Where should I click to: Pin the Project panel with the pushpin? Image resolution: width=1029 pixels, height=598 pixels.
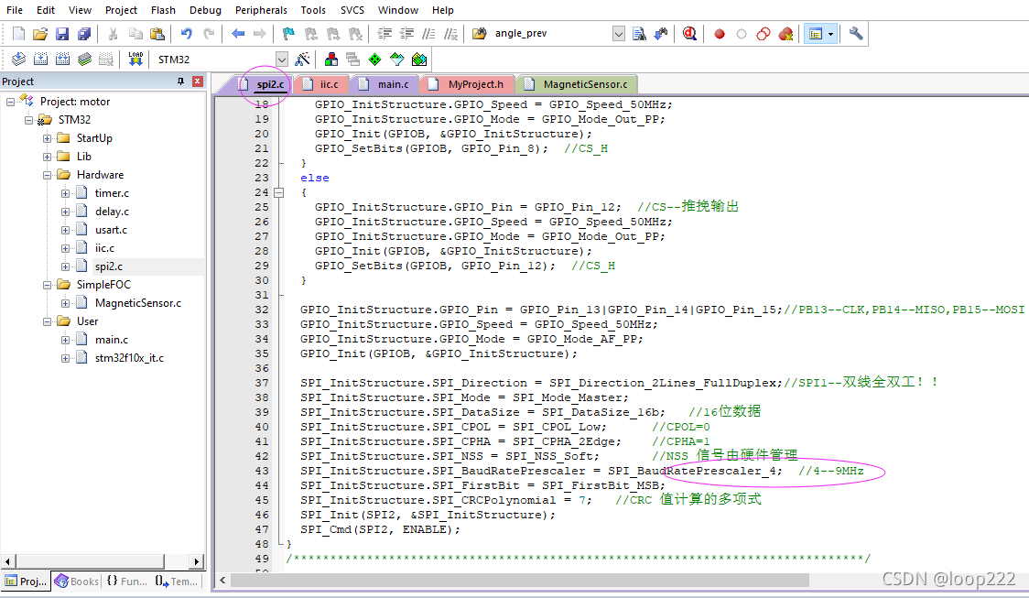coord(180,82)
